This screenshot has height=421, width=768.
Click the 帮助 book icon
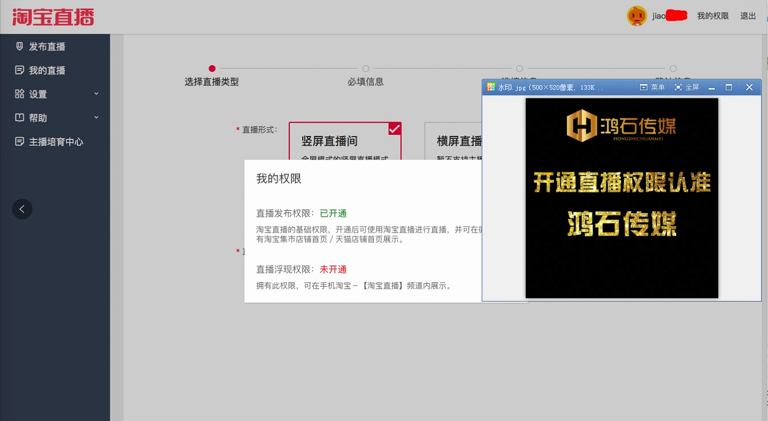coord(19,118)
